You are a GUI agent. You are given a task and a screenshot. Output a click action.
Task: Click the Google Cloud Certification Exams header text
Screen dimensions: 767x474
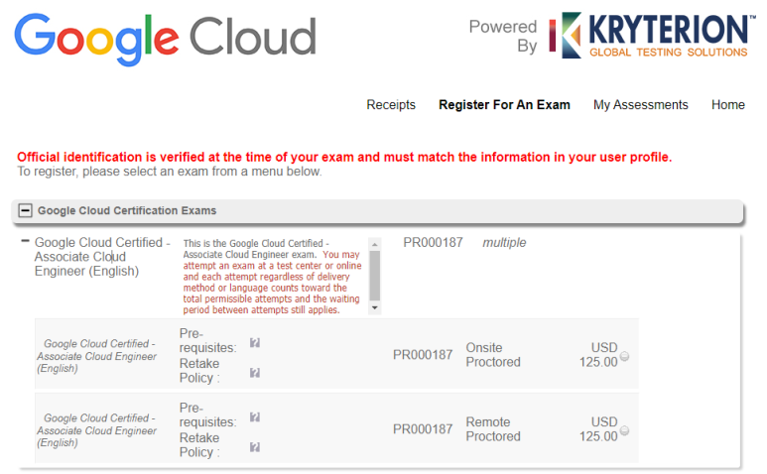(x=127, y=210)
